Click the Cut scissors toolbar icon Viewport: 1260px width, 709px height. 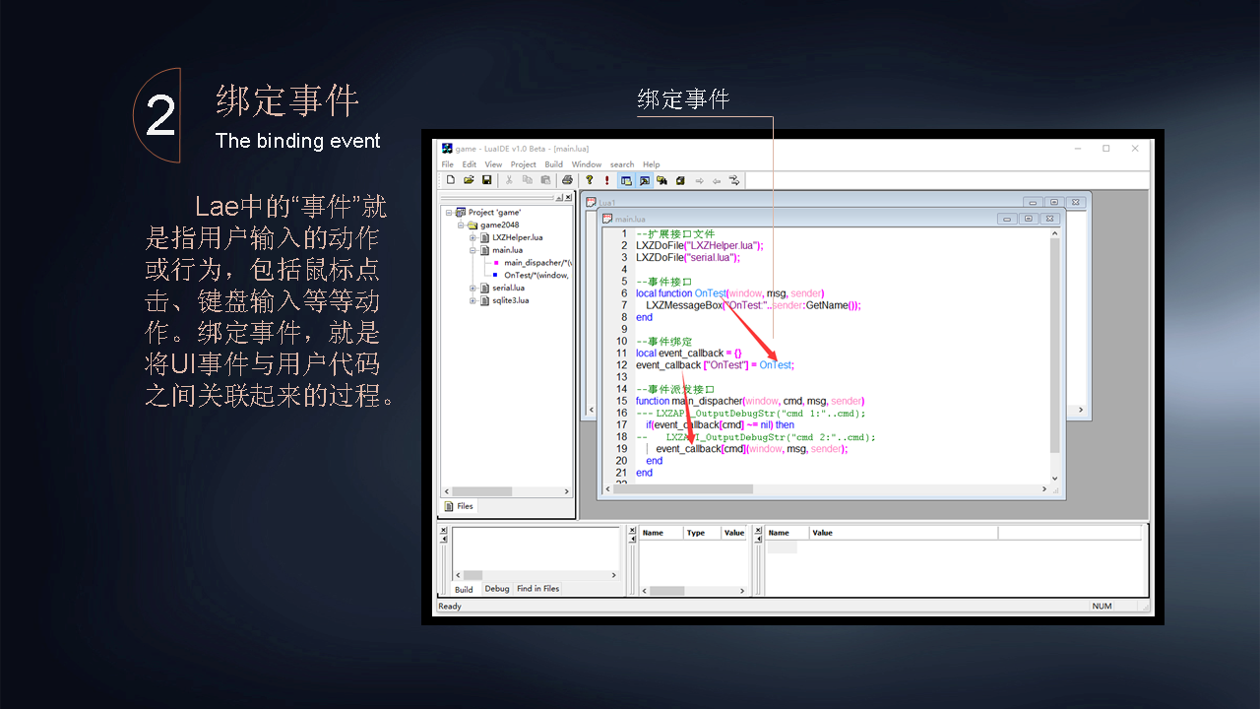pos(509,180)
